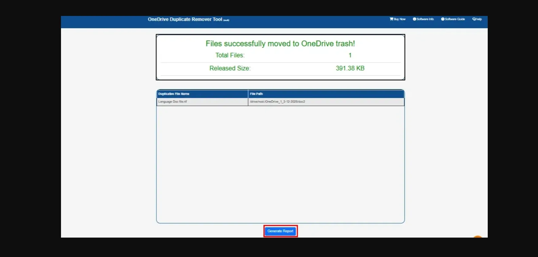
Task: Open the orange chat bubble in the corner
Action: tap(477, 237)
